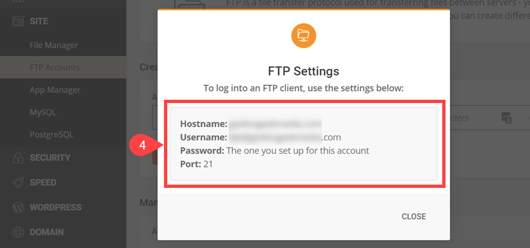530x248 pixels.
Task: Click the Security lock icon
Action: point(18,158)
